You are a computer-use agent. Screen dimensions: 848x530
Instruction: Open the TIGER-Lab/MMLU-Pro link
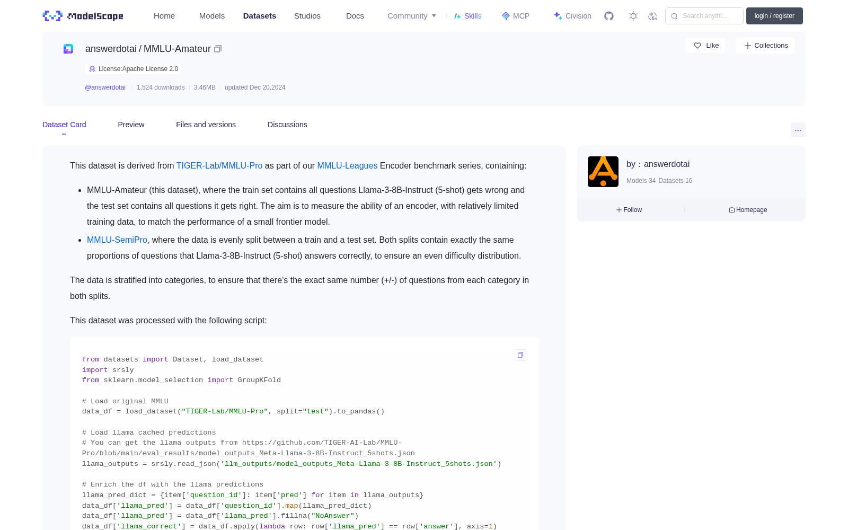[219, 166]
